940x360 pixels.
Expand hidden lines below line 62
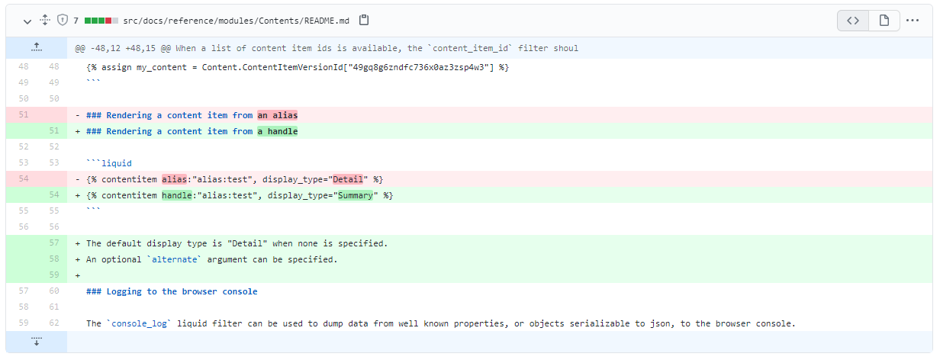pos(36,342)
